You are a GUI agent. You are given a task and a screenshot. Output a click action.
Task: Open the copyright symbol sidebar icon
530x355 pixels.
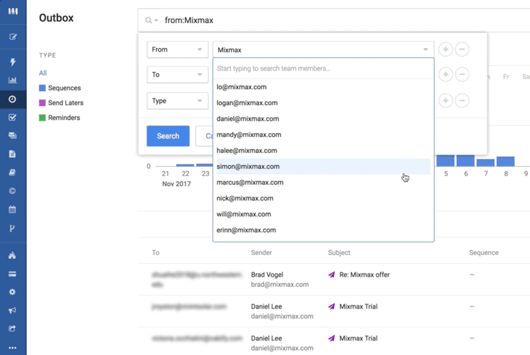(x=13, y=191)
